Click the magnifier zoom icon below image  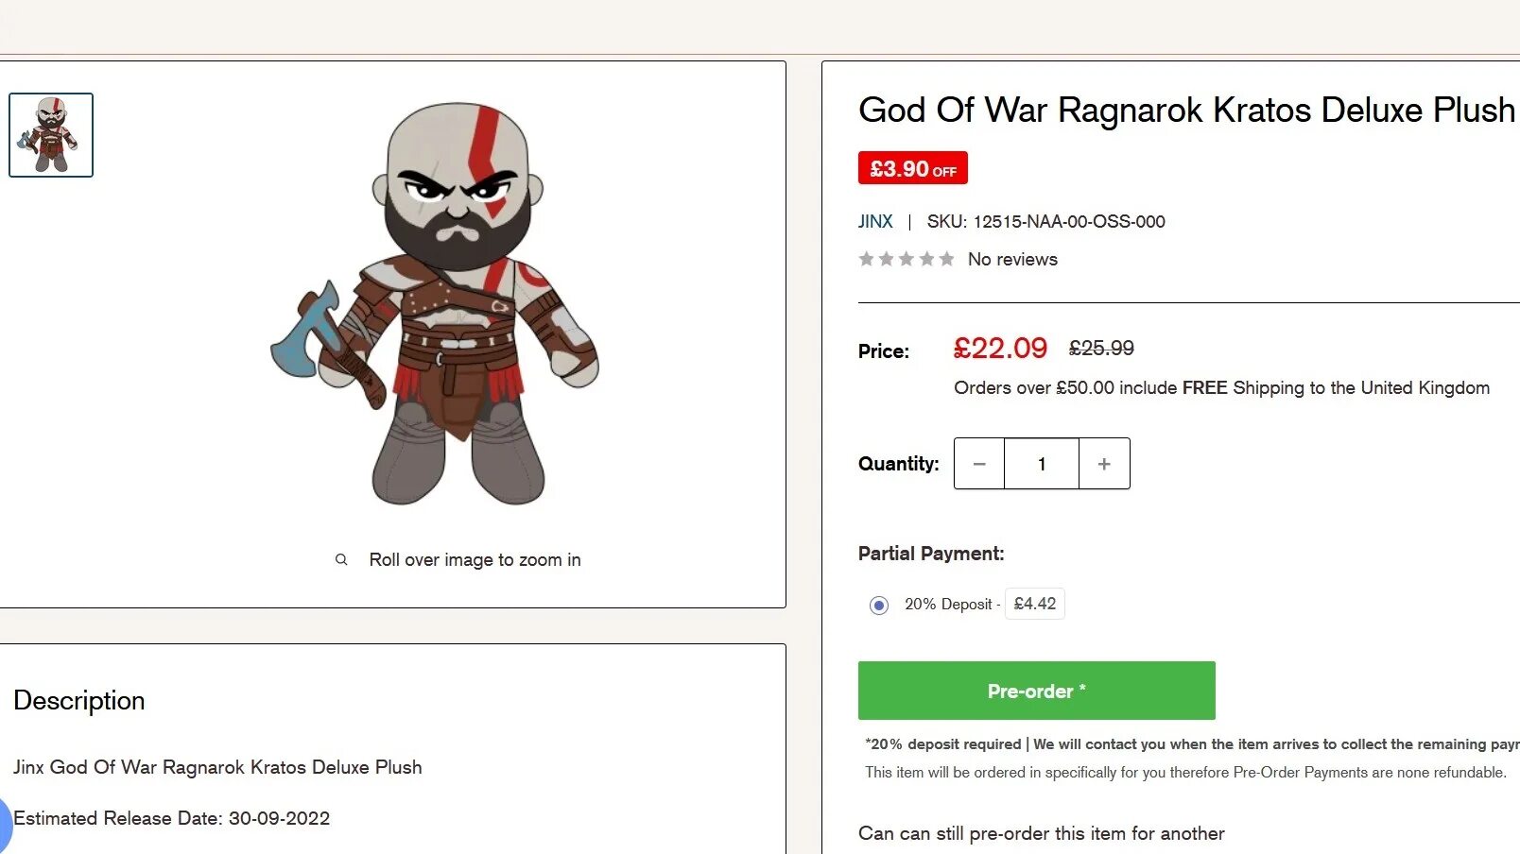341,560
